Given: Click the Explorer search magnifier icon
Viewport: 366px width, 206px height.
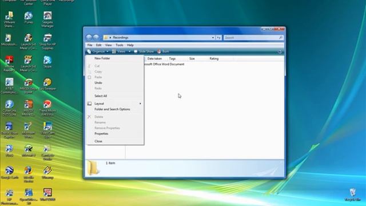Looking at the screenshot, I should (281, 37).
